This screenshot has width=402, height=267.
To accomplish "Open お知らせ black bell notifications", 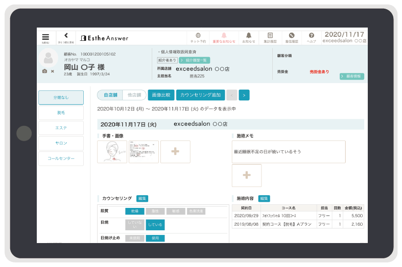I will click(x=249, y=37).
